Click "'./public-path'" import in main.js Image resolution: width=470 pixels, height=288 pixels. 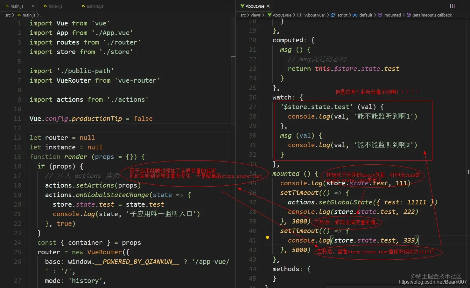[x=85, y=71]
